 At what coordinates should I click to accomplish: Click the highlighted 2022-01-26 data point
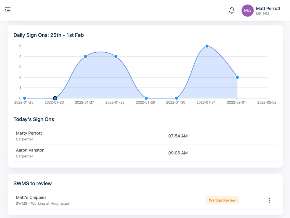(x=55, y=98)
